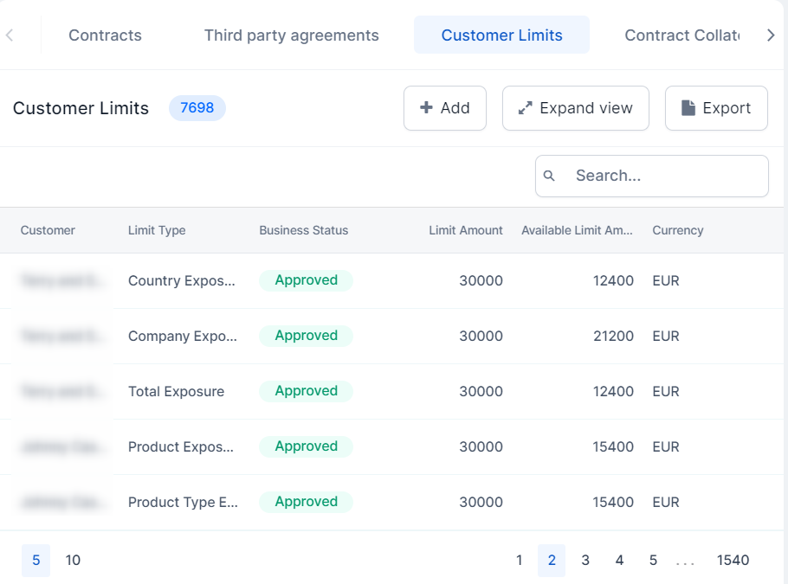788x584 pixels.
Task: Sort by the Business Status column header
Action: [x=303, y=230]
